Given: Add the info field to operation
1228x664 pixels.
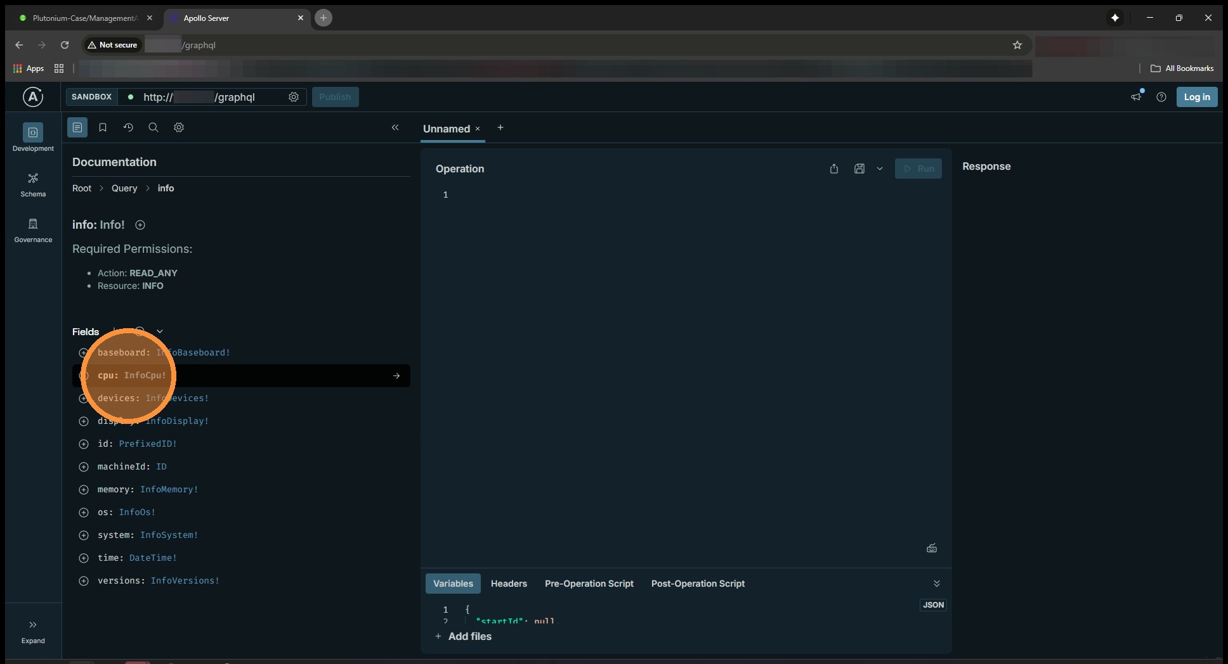Looking at the screenshot, I should [x=140, y=225].
